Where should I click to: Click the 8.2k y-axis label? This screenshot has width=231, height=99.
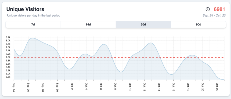coord(8,37)
